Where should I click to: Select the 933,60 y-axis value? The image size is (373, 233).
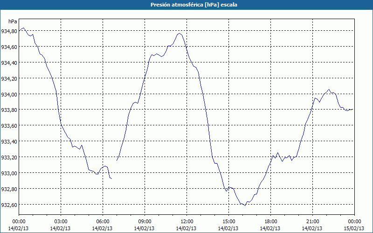pyautogui.click(x=9, y=125)
